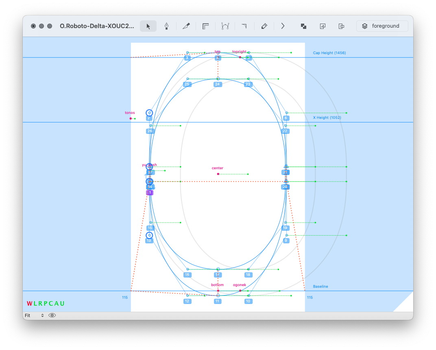Select the corner tool icon

244,26
